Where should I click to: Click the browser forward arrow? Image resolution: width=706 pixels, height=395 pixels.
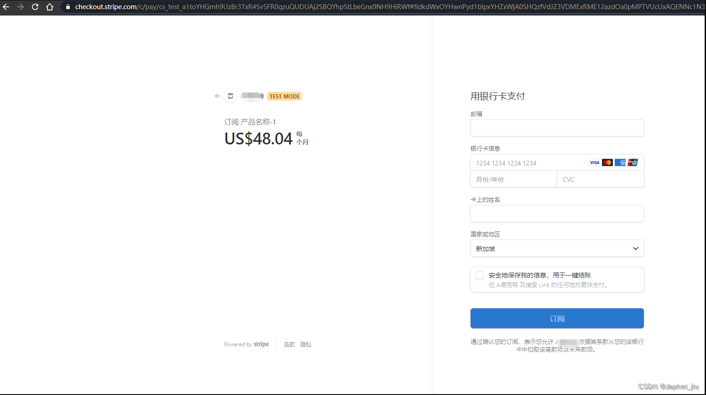pyautogui.click(x=21, y=7)
